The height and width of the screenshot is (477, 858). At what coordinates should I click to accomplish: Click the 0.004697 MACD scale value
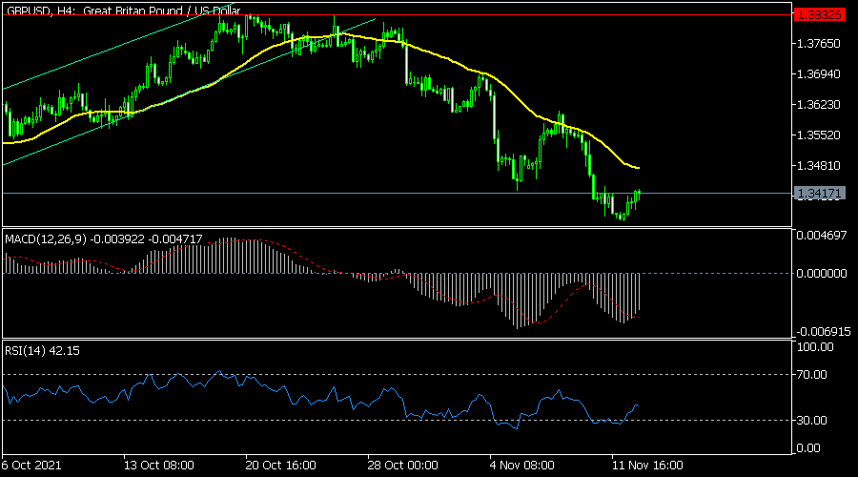click(822, 236)
